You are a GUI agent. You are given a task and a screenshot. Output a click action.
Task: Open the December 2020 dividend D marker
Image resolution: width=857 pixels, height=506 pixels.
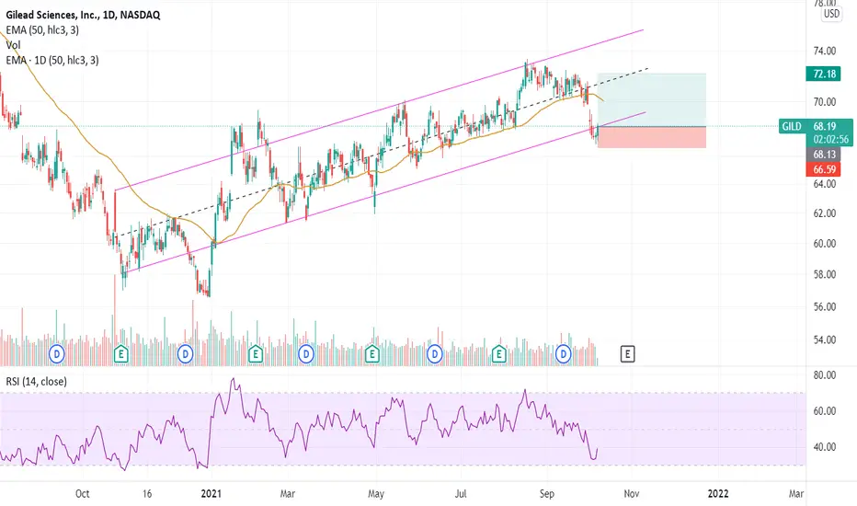[x=186, y=354]
